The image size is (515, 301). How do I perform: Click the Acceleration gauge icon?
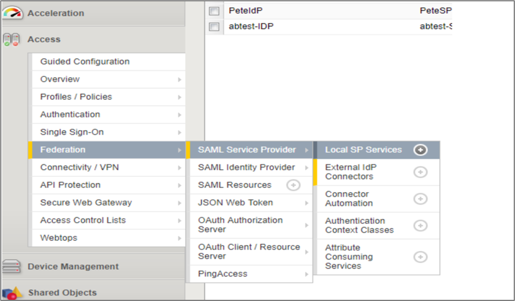[x=12, y=13]
